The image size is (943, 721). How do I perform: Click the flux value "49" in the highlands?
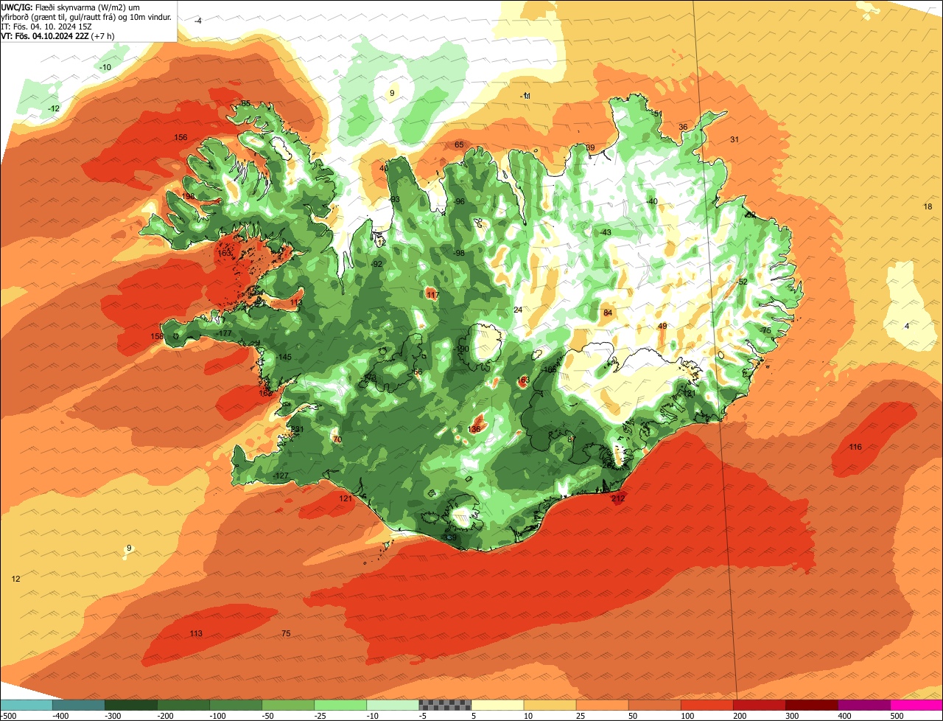click(662, 327)
